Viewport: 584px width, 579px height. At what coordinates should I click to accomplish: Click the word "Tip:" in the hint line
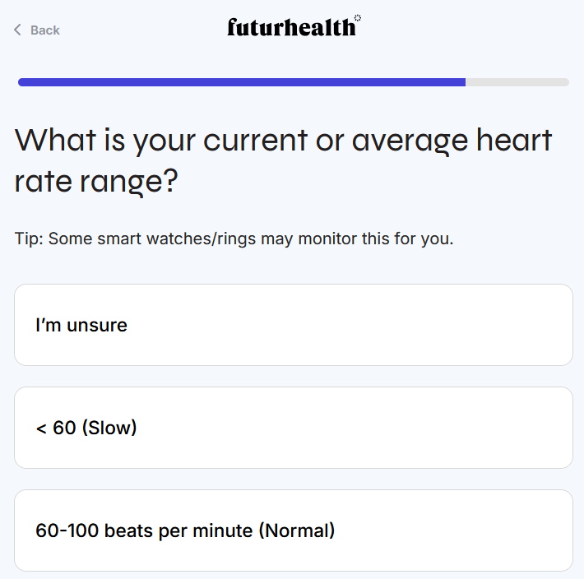(30, 239)
